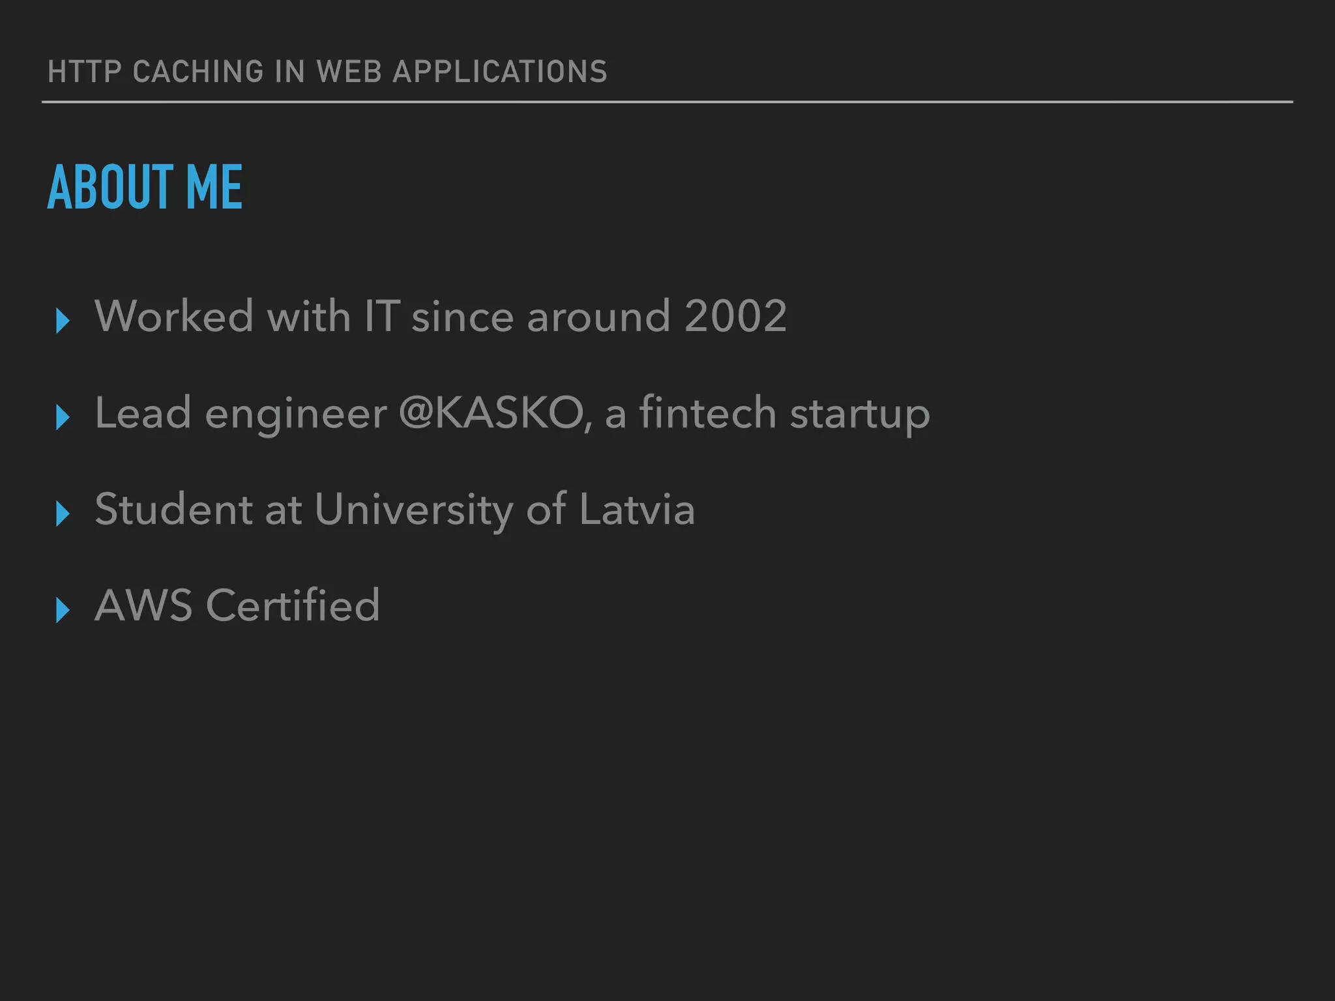
Task: Click the word "APPLICATIONS" in the header
Action: click(500, 72)
